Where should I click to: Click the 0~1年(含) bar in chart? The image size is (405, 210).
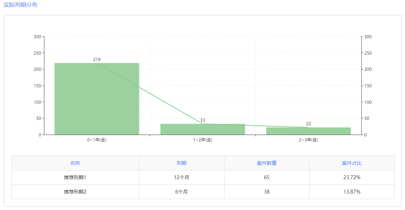click(97, 99)
